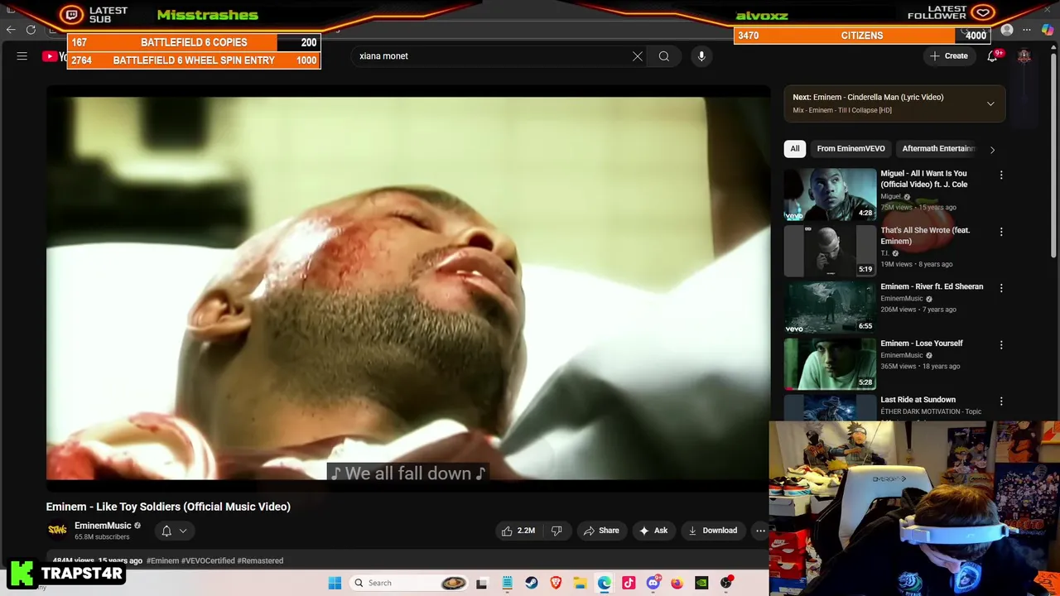Click Miguel channel name under first video
This screenshot has height=596, width=1060.
click(890, 196)
